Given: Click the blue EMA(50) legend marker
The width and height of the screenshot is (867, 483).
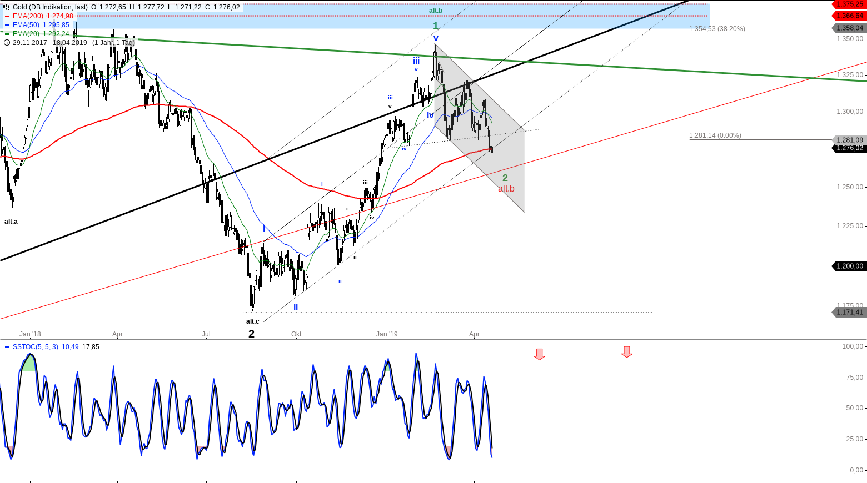Looking at the screenshot, I should 7,25.
